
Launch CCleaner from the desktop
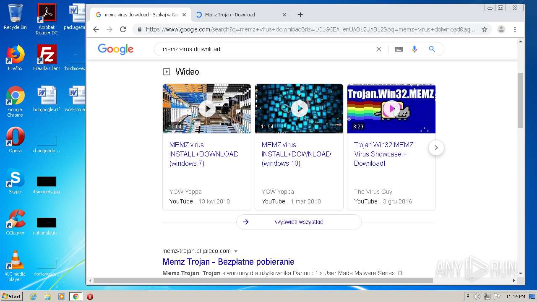tap(15, 222)
